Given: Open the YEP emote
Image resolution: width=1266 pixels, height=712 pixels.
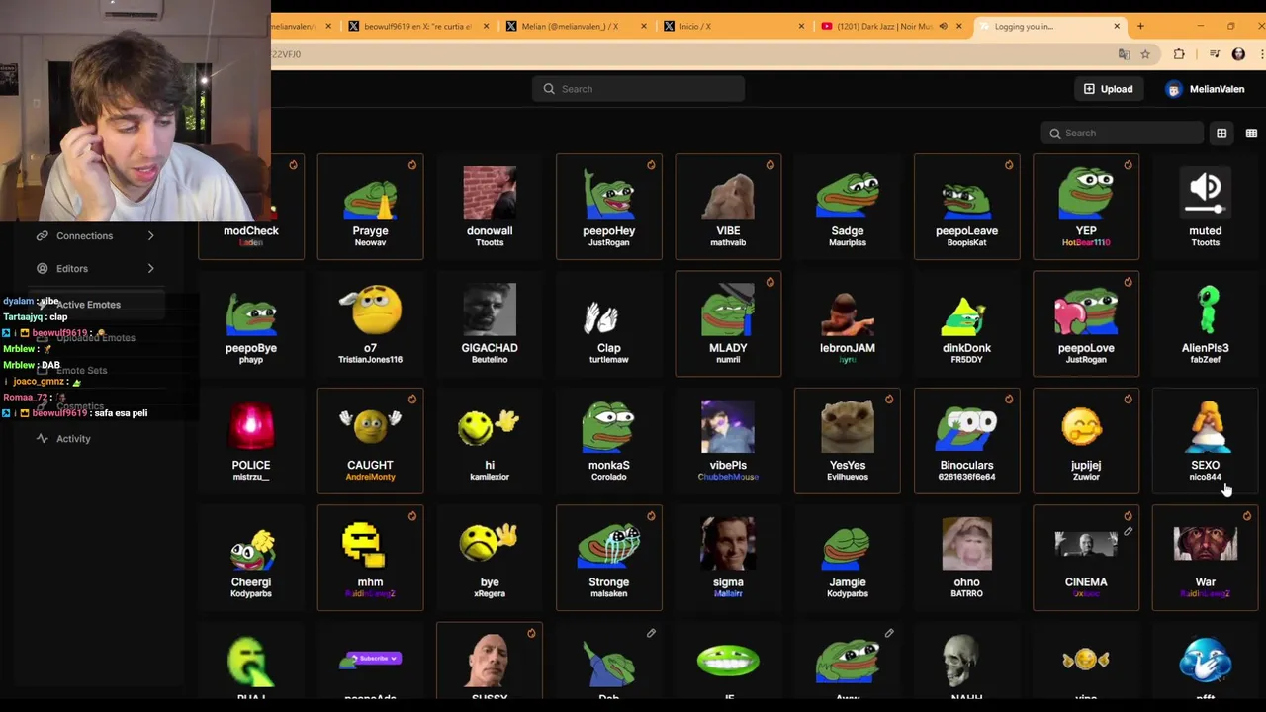Looking at the screenshot, I should click(x=1086, y=207).
